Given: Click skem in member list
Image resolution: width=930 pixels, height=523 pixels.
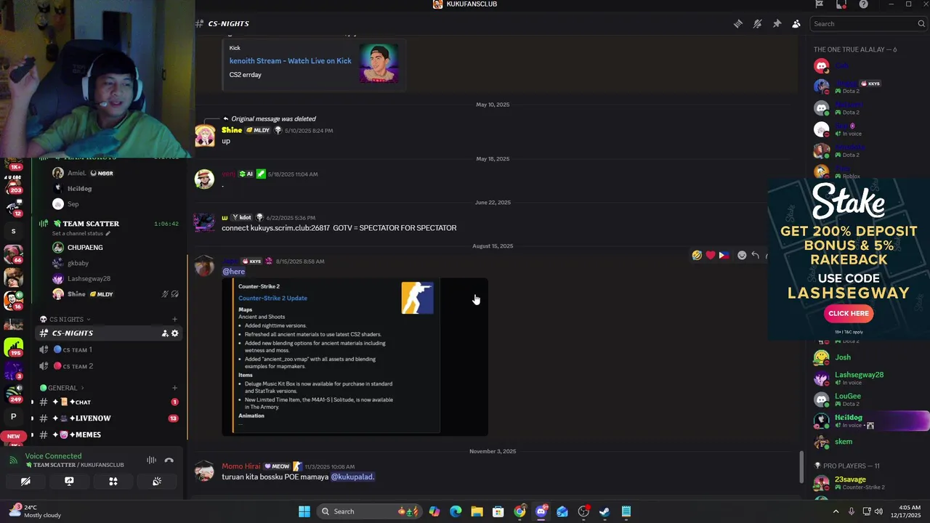Looking at the screenshot, I should 844,442.
